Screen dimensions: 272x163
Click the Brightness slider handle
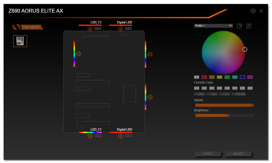tap(227, 115)
